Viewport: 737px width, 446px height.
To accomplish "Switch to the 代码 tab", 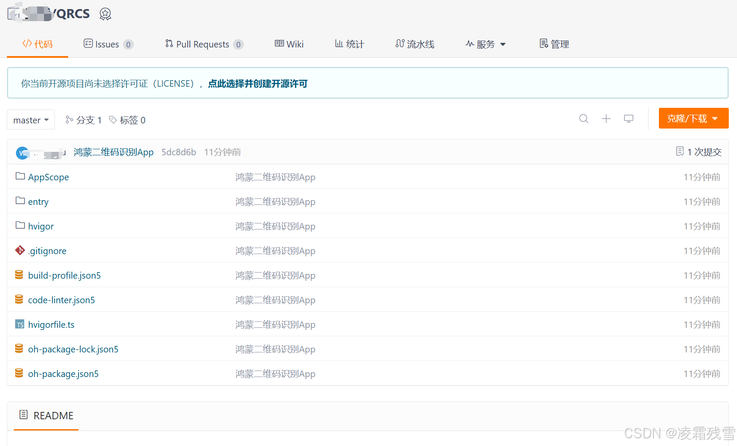I will (38, 44).
